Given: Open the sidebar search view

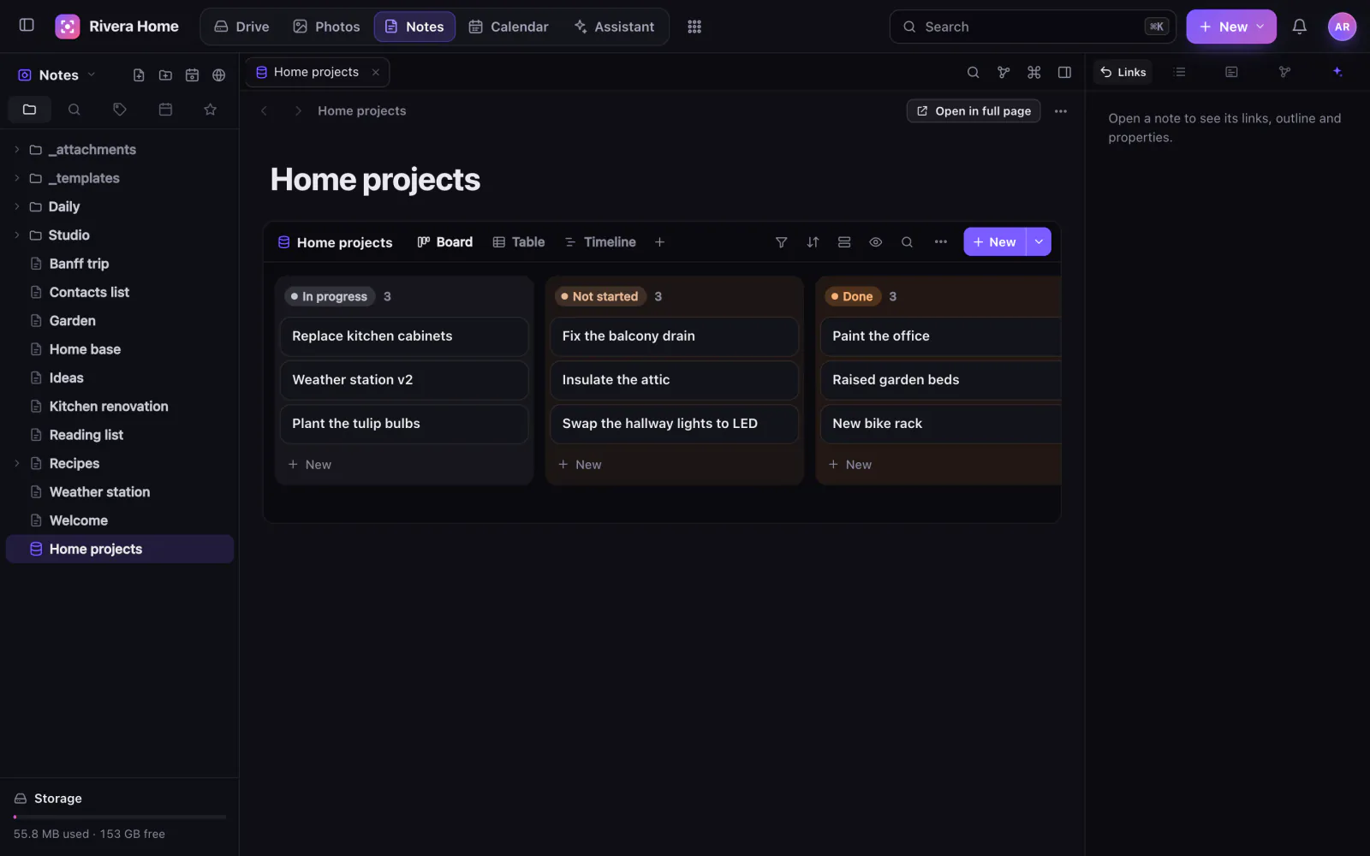Looking at the screenshot, I should click(74, 110).
